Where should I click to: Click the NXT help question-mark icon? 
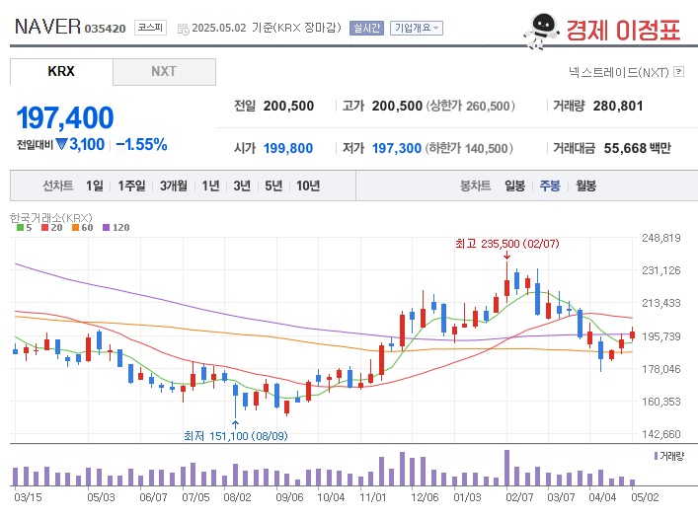pos(678,71)
